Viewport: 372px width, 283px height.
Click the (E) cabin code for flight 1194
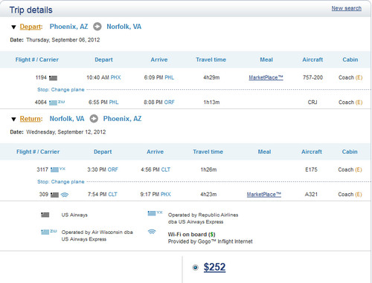(359, 77)
